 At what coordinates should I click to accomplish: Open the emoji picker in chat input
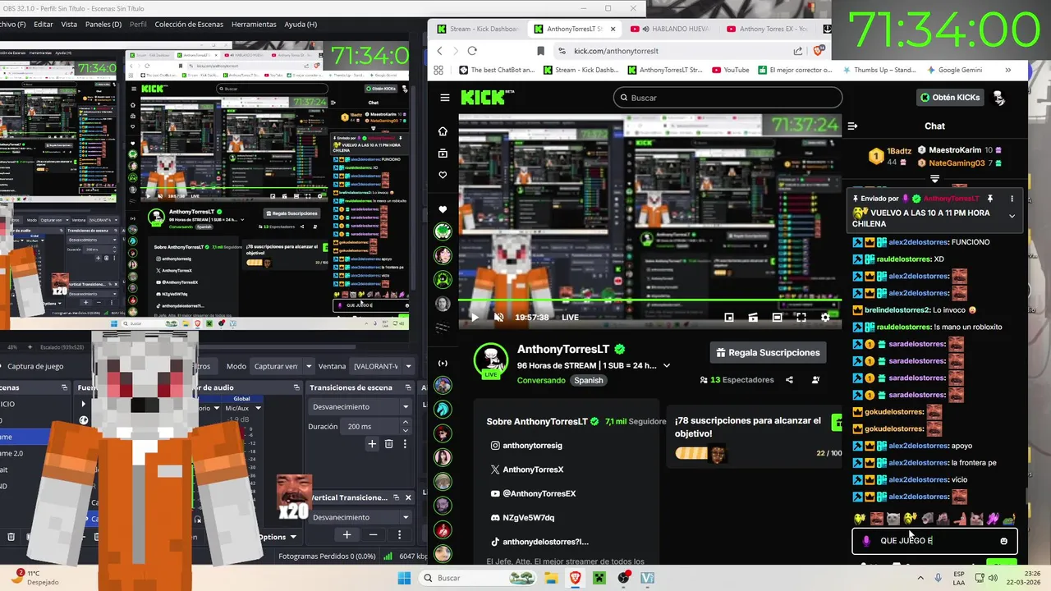pos(1003,541)
